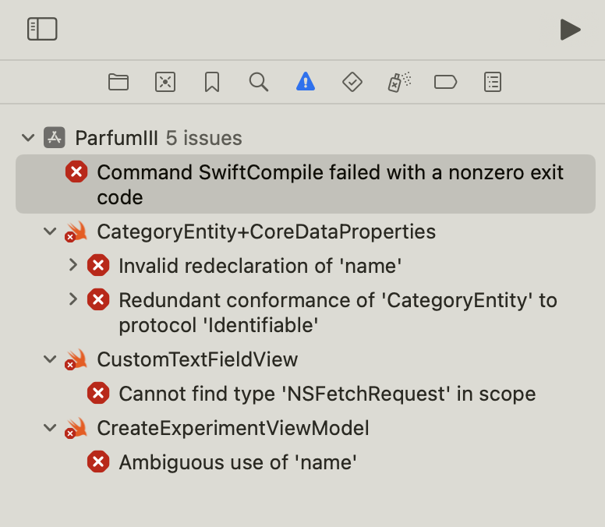Open the Debug navigator spray icon
This screenshot has height=527, width=605.
pyautogui.click(x=399, y=82)
